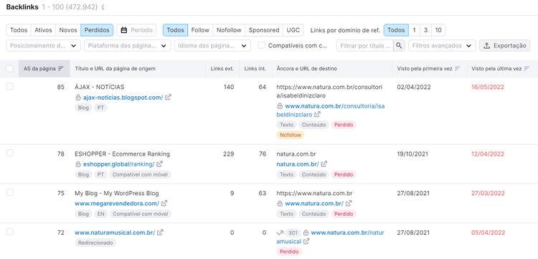
Task: Enable the Compatíveis com c... checkbox
Action: [261, 45]
